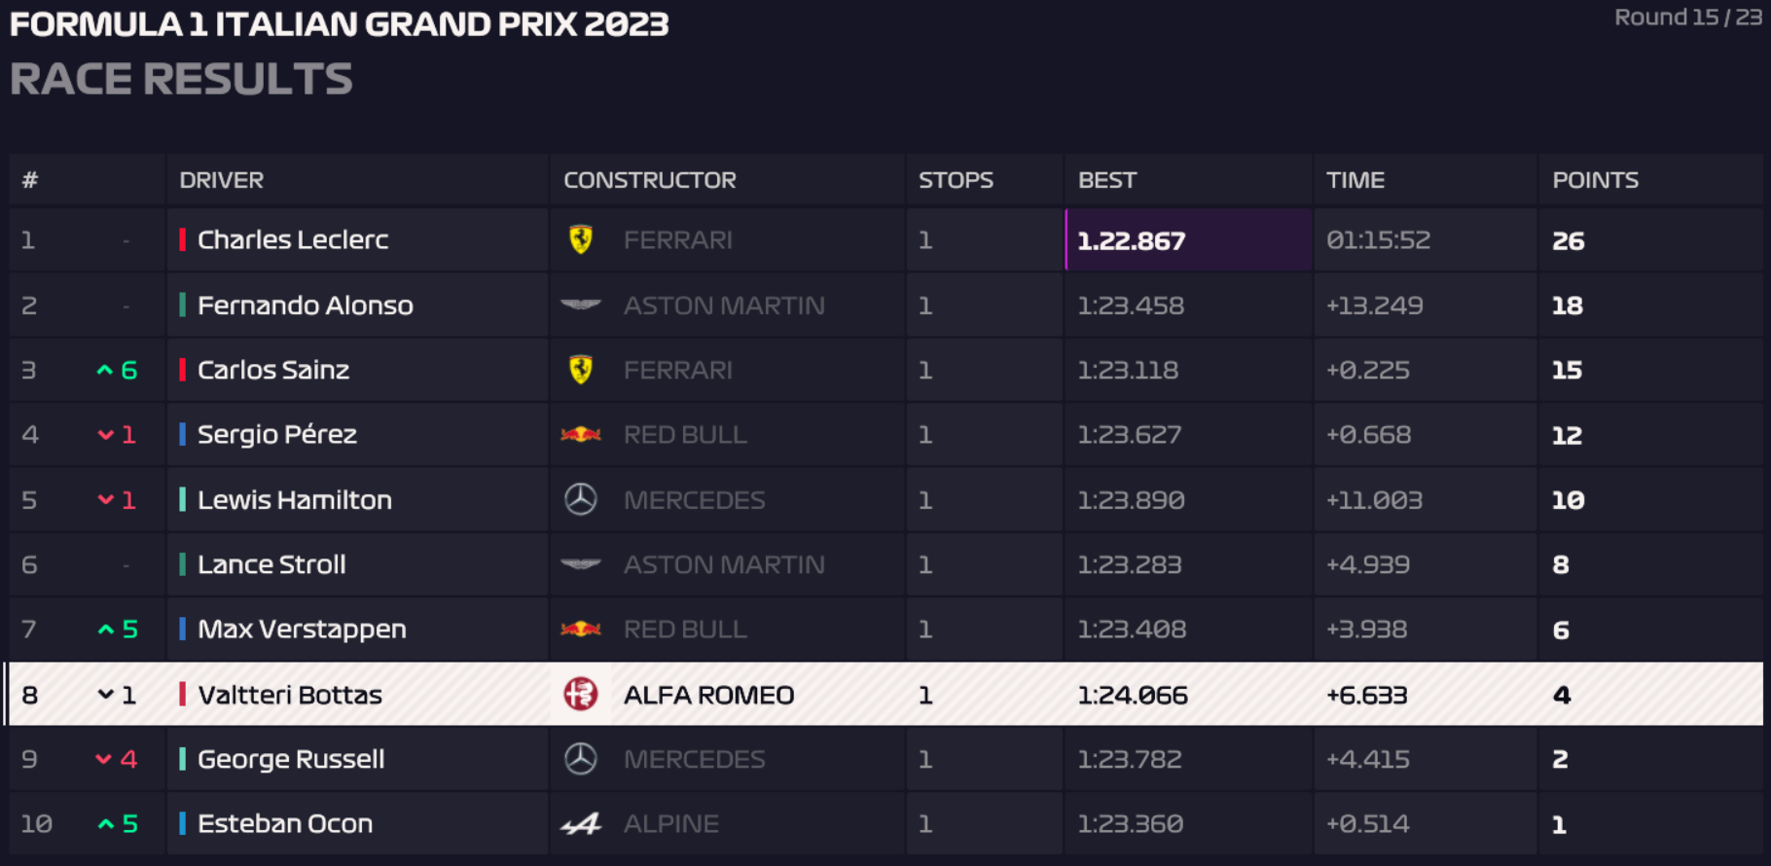This screenshot has width=1771, height=866.
Task: Open Max Verstappen's driver name
Action: (302, 630)
